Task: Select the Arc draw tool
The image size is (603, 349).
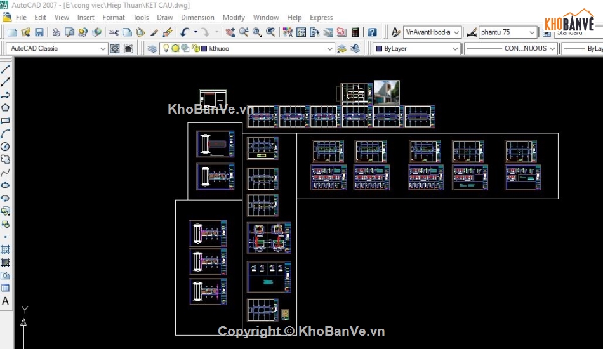Action: click(5, 134)
